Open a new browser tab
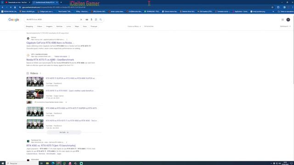This screenshot has width=294, height=165. [61, 2]
